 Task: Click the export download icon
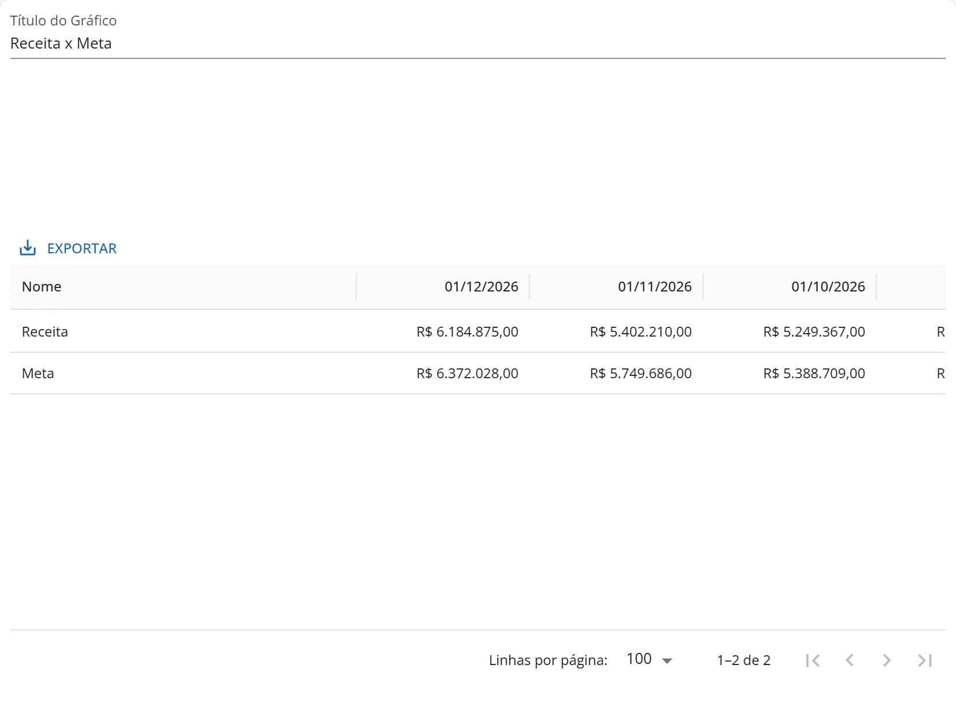pyautogui.click(x=28, y=248)
